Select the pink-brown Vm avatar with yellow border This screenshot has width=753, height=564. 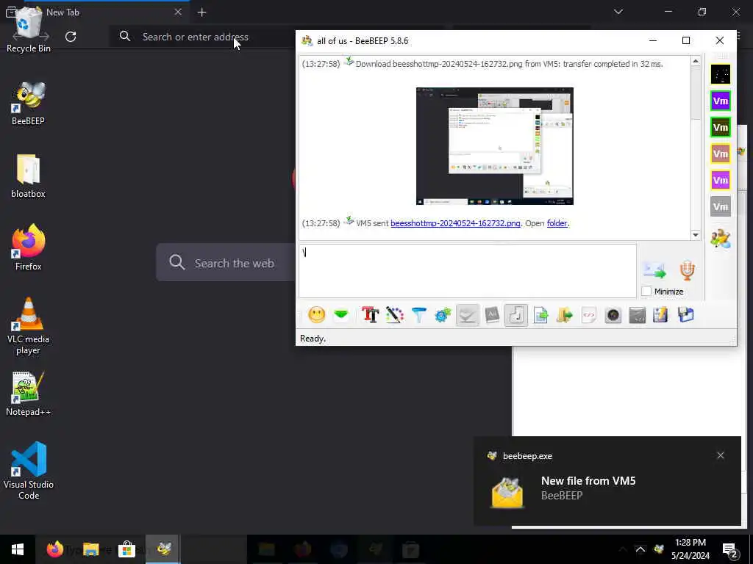pyautogui.click(x=721, y=153)
